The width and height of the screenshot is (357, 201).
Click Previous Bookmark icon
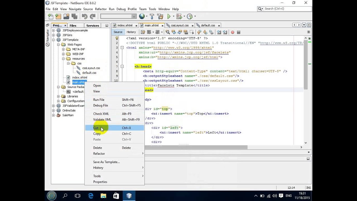[x=199, y=32]
